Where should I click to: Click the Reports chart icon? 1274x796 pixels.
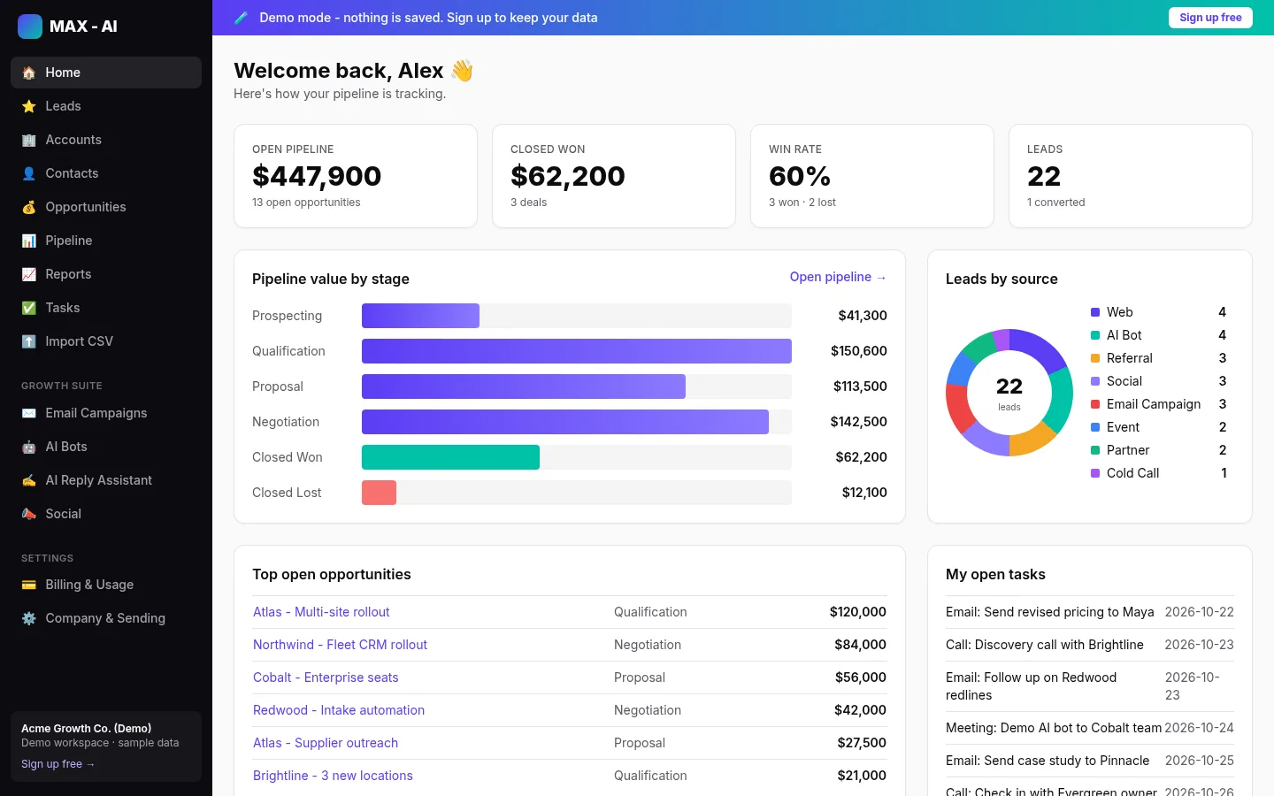point(29,274)
